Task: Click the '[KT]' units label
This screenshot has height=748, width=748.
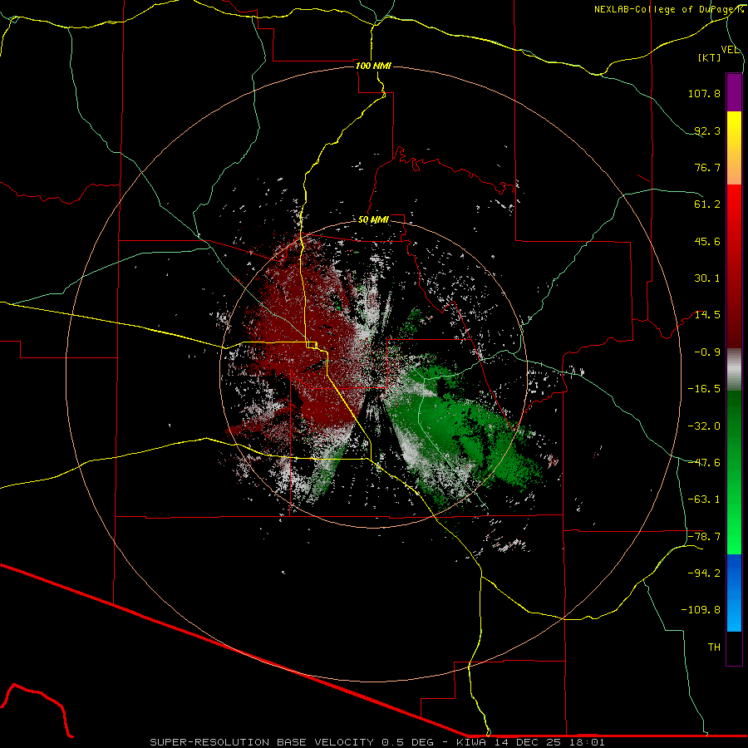Action: click(x=710, y=57)
